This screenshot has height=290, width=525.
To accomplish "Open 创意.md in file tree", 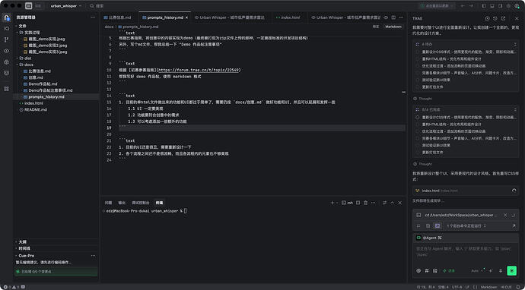I will tap(36, 77).
